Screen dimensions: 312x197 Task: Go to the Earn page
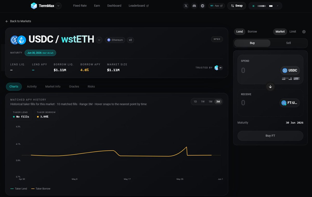[97, 6]
